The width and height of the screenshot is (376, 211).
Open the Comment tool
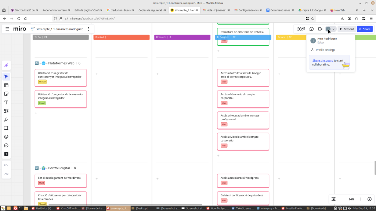6,145
